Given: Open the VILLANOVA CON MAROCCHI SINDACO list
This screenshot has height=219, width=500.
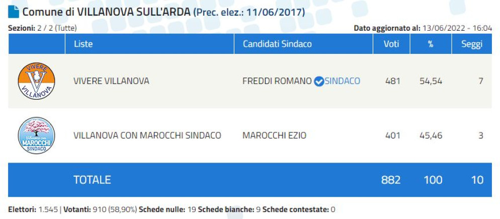Looking at the screenshot, I should click(x=147, y=135).
